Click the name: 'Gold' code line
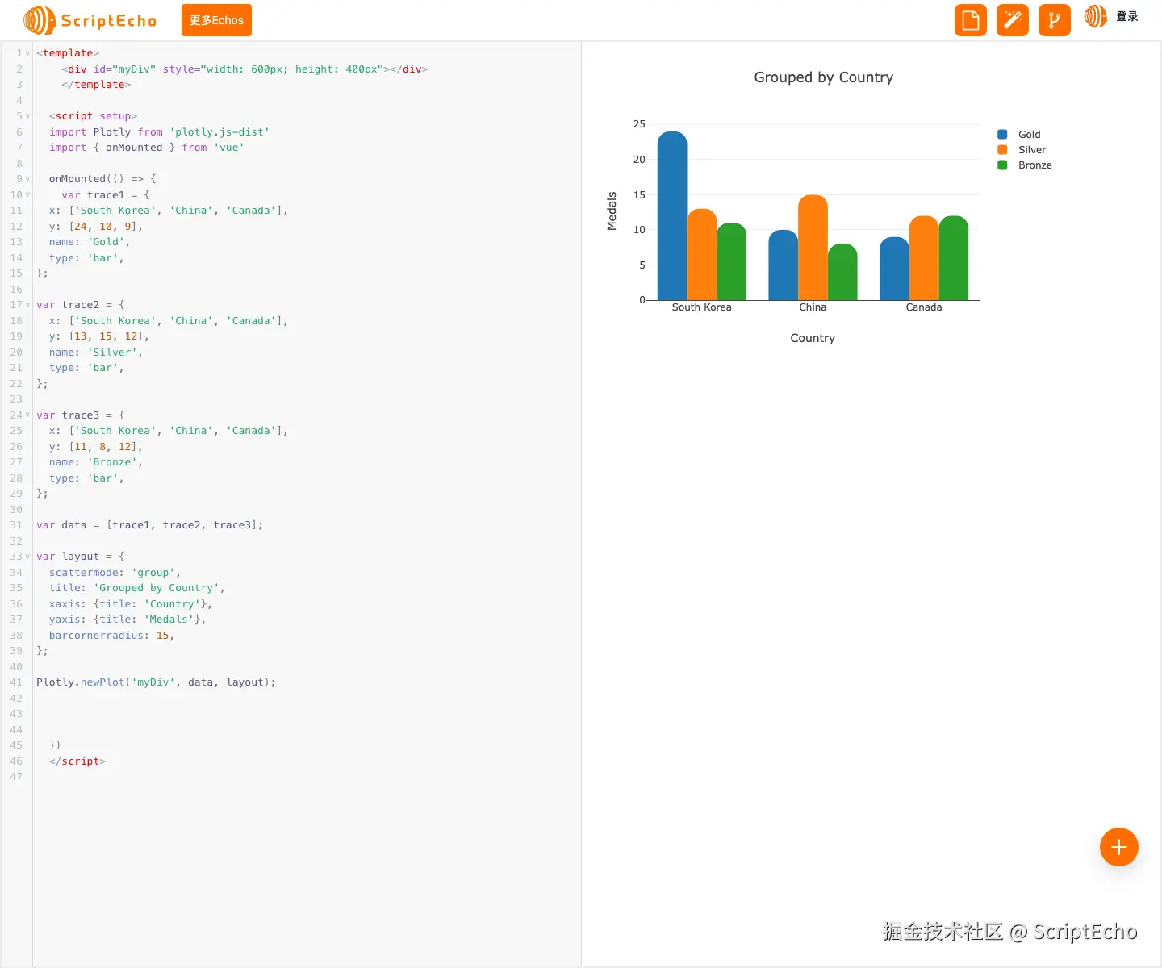Viewport: 1162px width, 968px height. click(x=89, y=242)
